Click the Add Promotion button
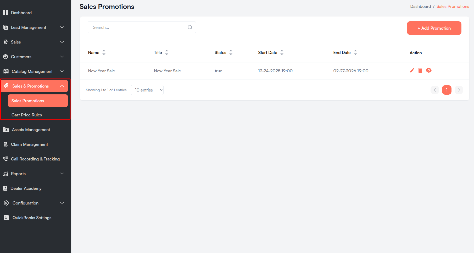 pos(434,28)
